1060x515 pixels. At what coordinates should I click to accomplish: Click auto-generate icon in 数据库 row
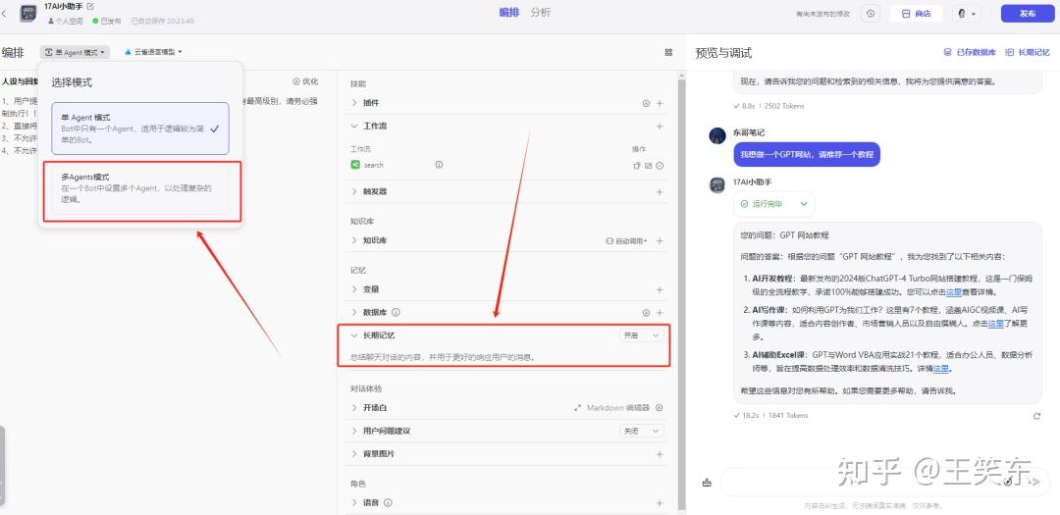pos(646,313)
